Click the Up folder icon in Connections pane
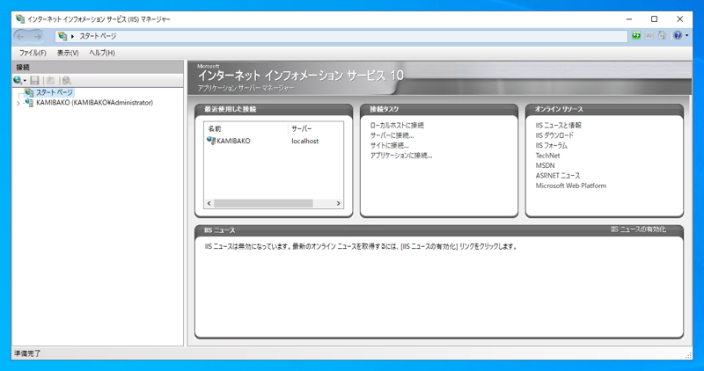Viewport: 704px width, 371px height. click(50, 80)
